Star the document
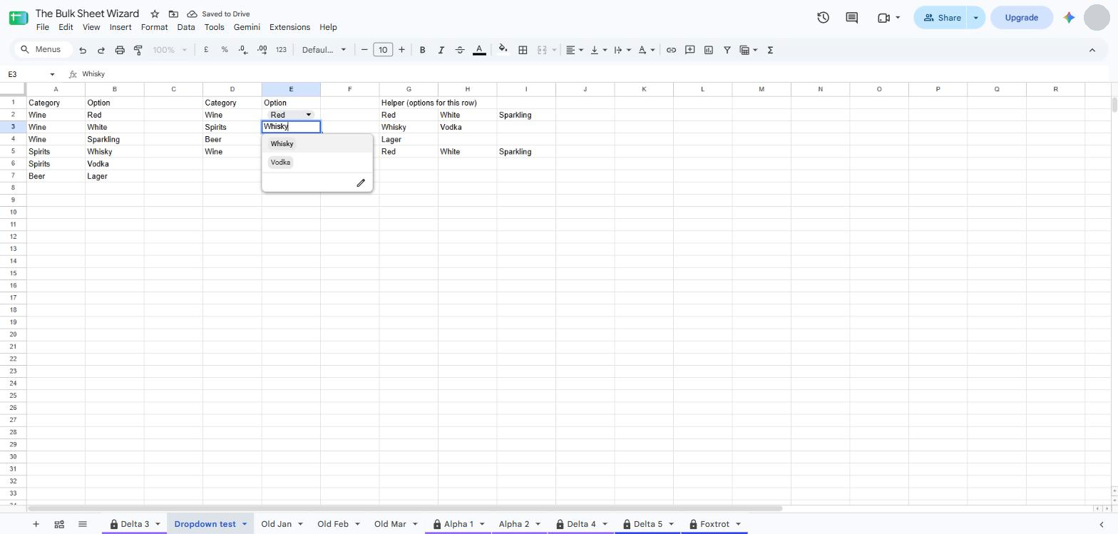1118x534 pixels. (155, 14)
